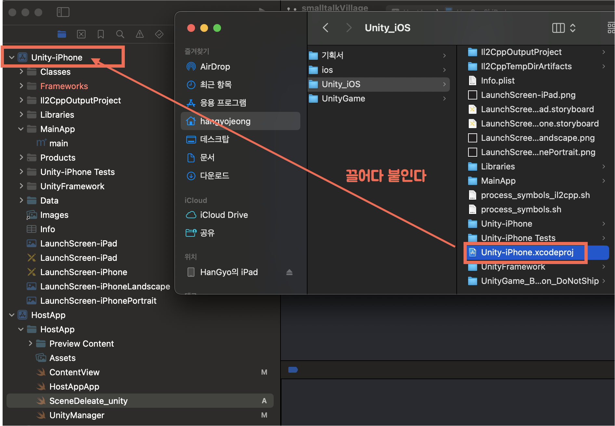Expand the Il2CppOutputProject group in Xcode
615x426 pixels.
[21, 100]
